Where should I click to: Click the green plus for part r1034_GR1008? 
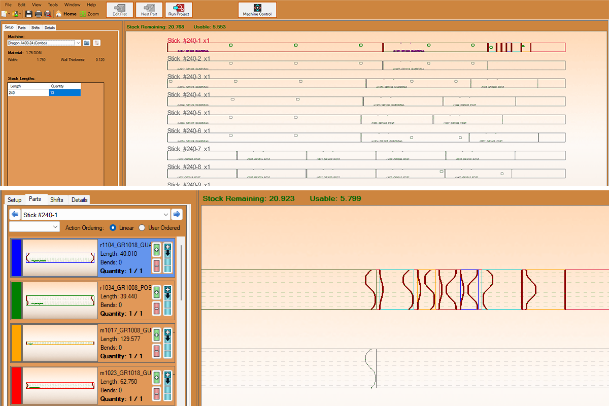point(156,292)
